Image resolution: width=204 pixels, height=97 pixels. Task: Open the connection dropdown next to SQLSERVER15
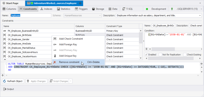201,9
